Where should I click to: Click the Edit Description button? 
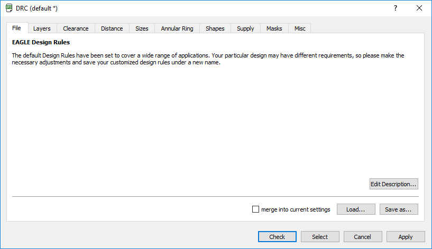coord(394,184)
